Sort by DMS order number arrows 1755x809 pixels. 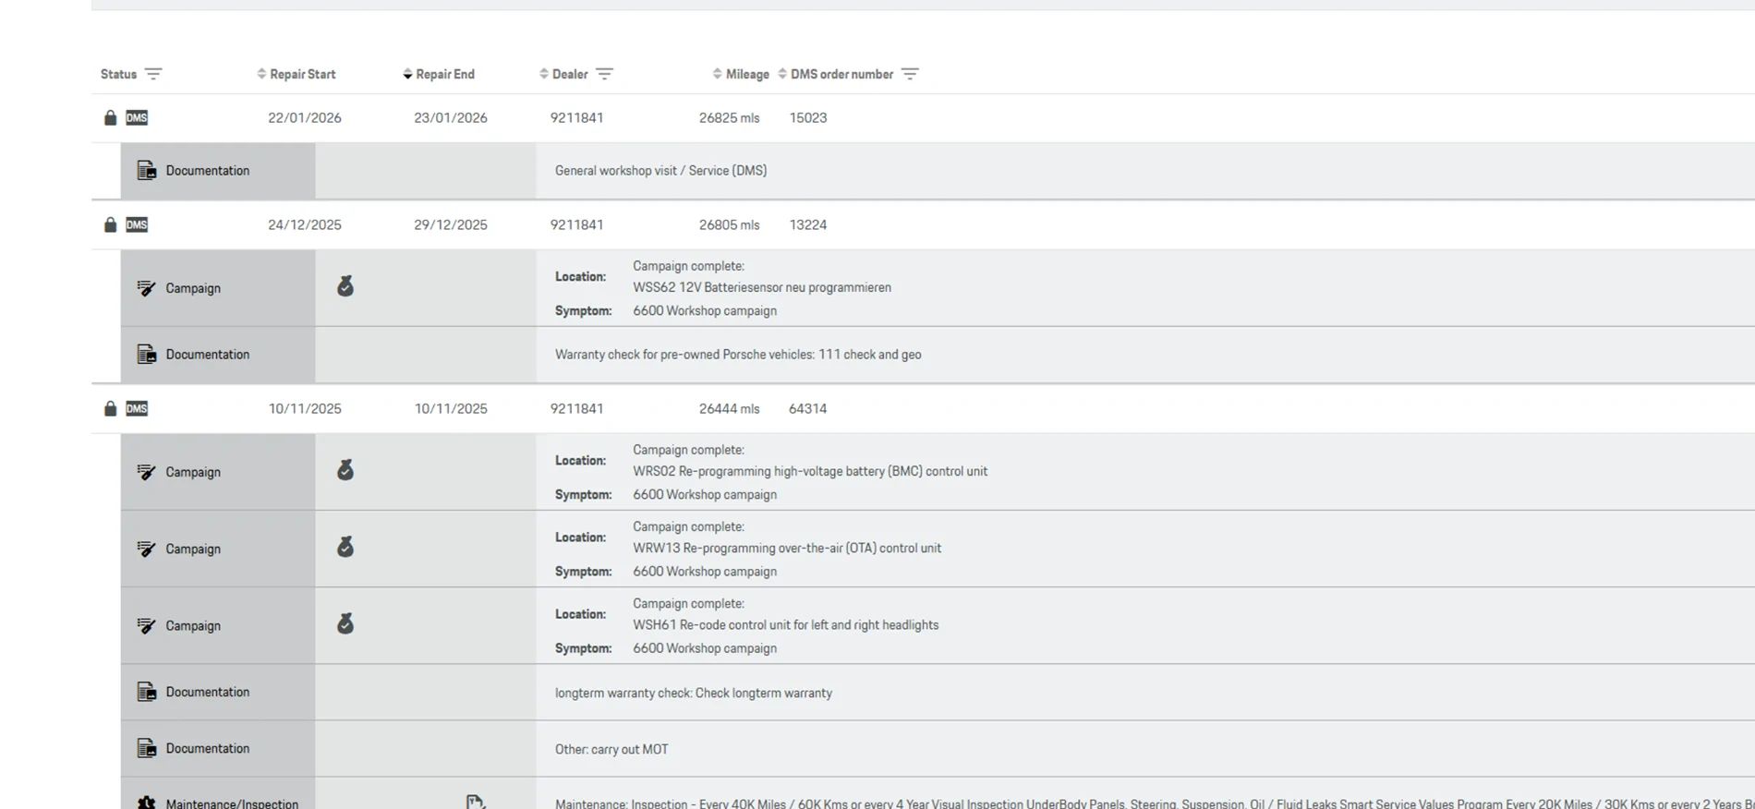click(782, 74)
